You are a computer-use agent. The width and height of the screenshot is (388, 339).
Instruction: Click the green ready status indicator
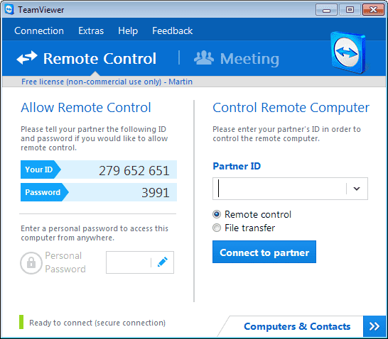point(21,322)
